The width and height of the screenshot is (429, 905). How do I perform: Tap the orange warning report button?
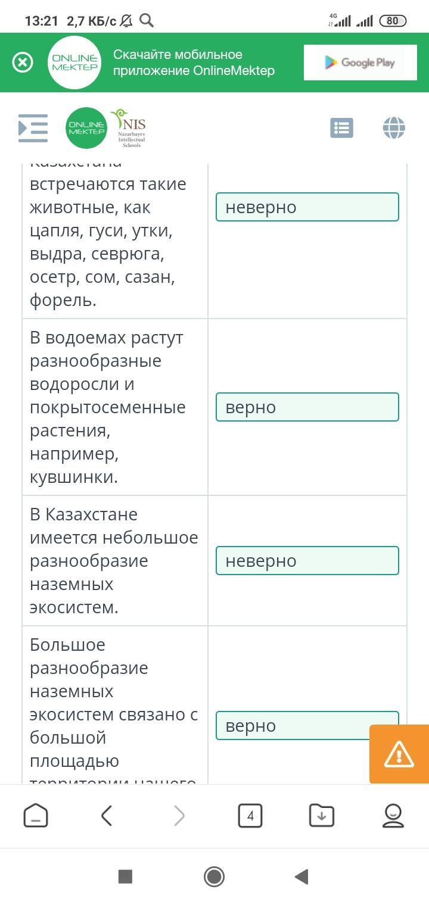pyautogui.click(x=399, y=754)
